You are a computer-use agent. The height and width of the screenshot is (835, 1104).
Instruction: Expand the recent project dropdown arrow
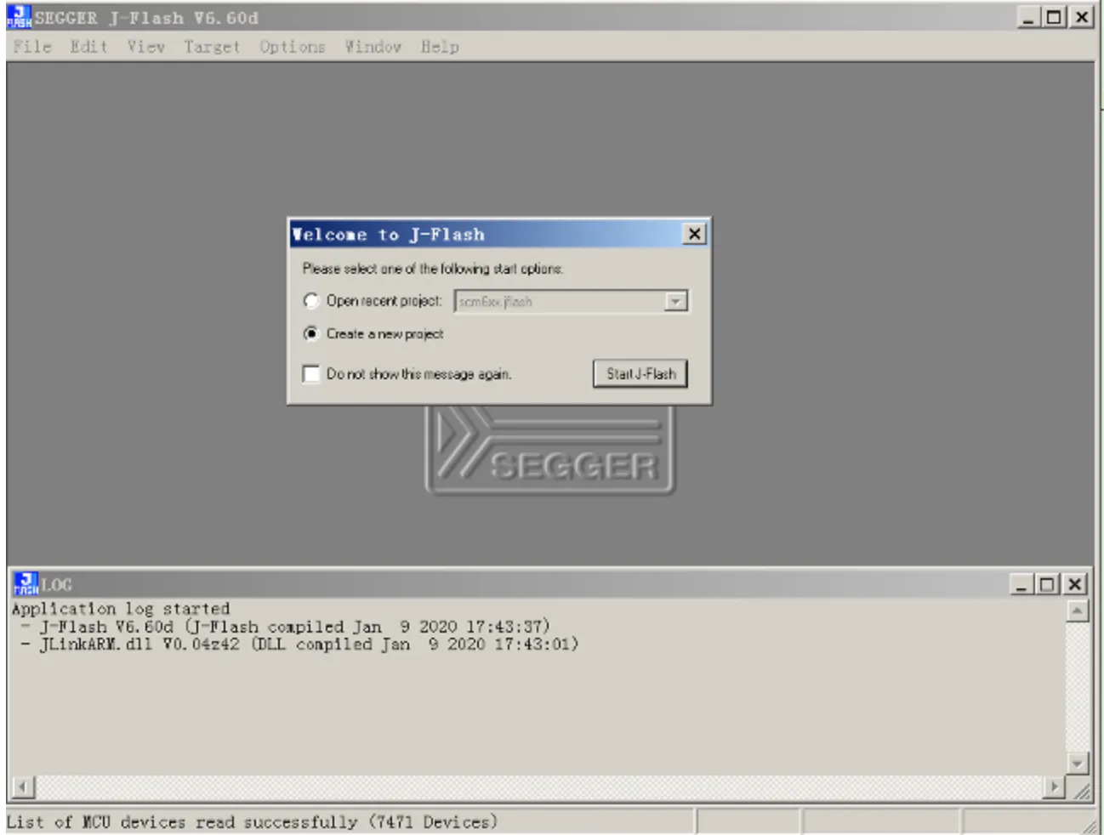point(675,301)
